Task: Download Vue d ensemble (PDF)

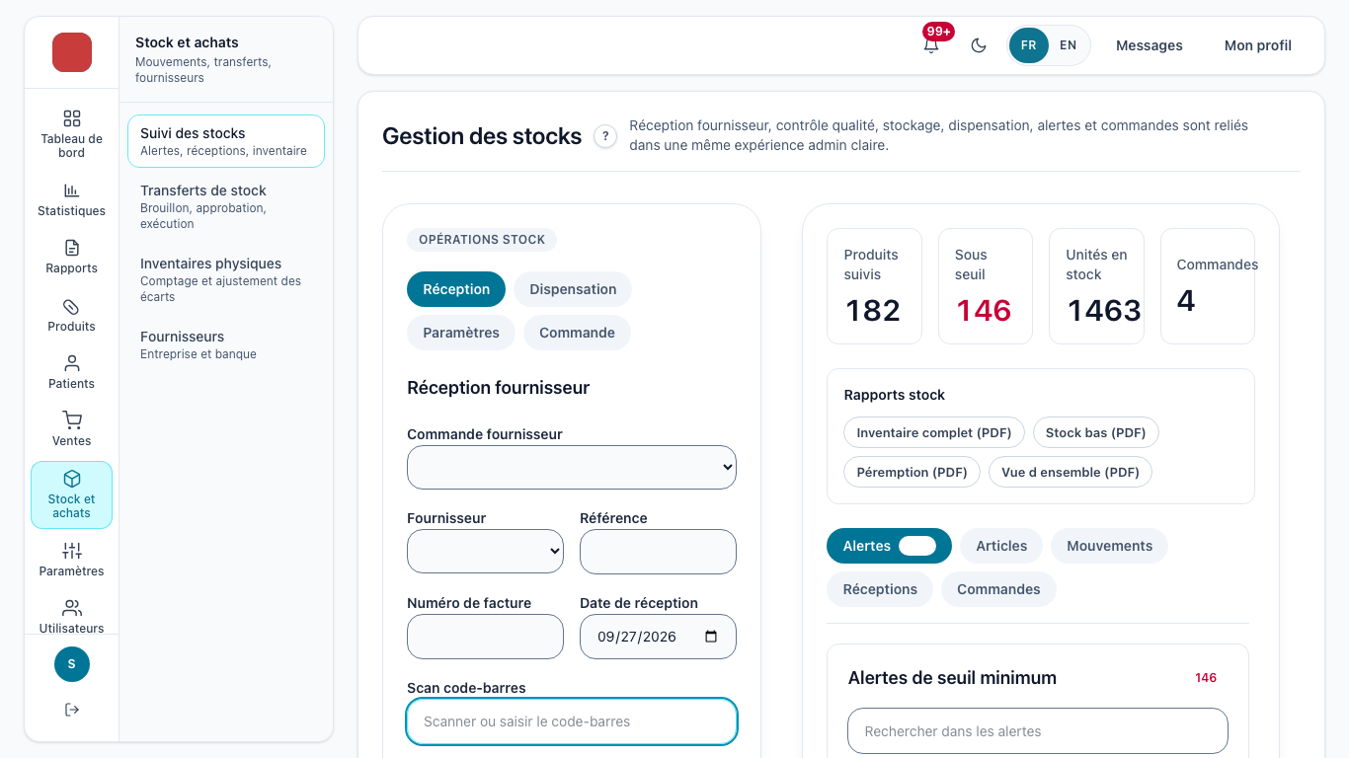Action: click(1071, 472)
